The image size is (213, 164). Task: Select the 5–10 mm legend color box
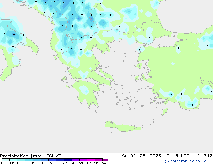[37, 160]
